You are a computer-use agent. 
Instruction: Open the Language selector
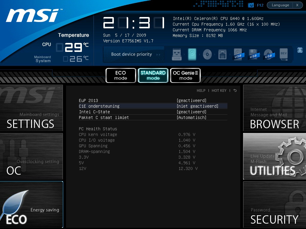pos(280,5)
